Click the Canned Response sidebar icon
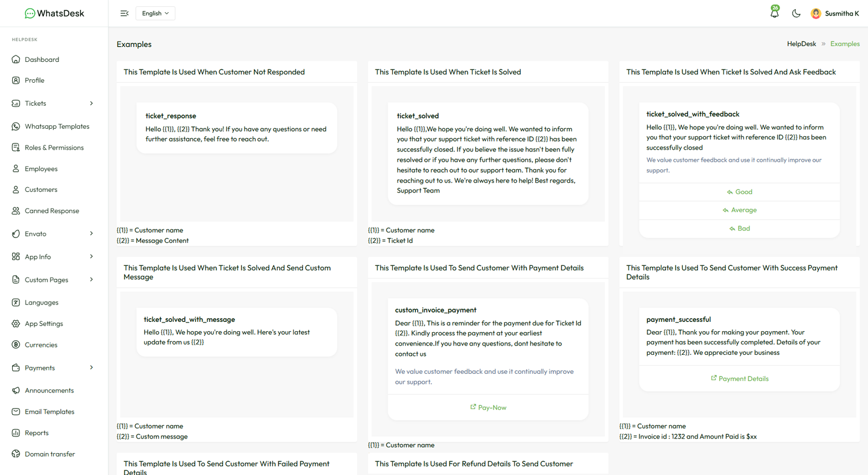The height and width of the screenshot is (475, 868). point(16,211)
